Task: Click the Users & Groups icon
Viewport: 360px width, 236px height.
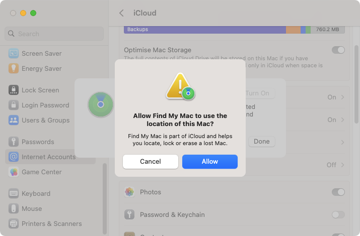Action: pos(14,120)
